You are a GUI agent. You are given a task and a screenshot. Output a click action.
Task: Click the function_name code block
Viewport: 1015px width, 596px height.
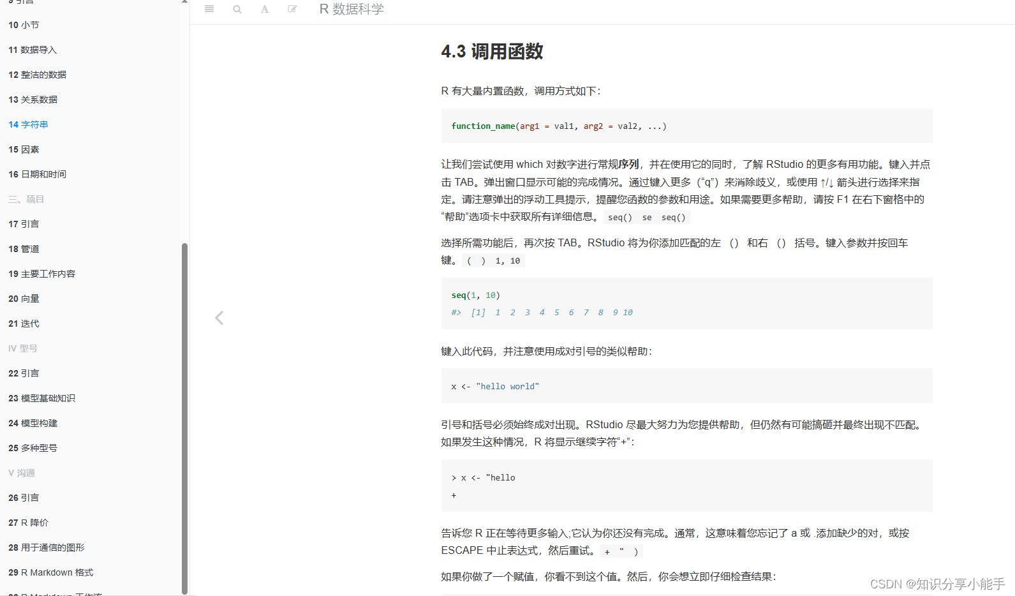point(686,126)
